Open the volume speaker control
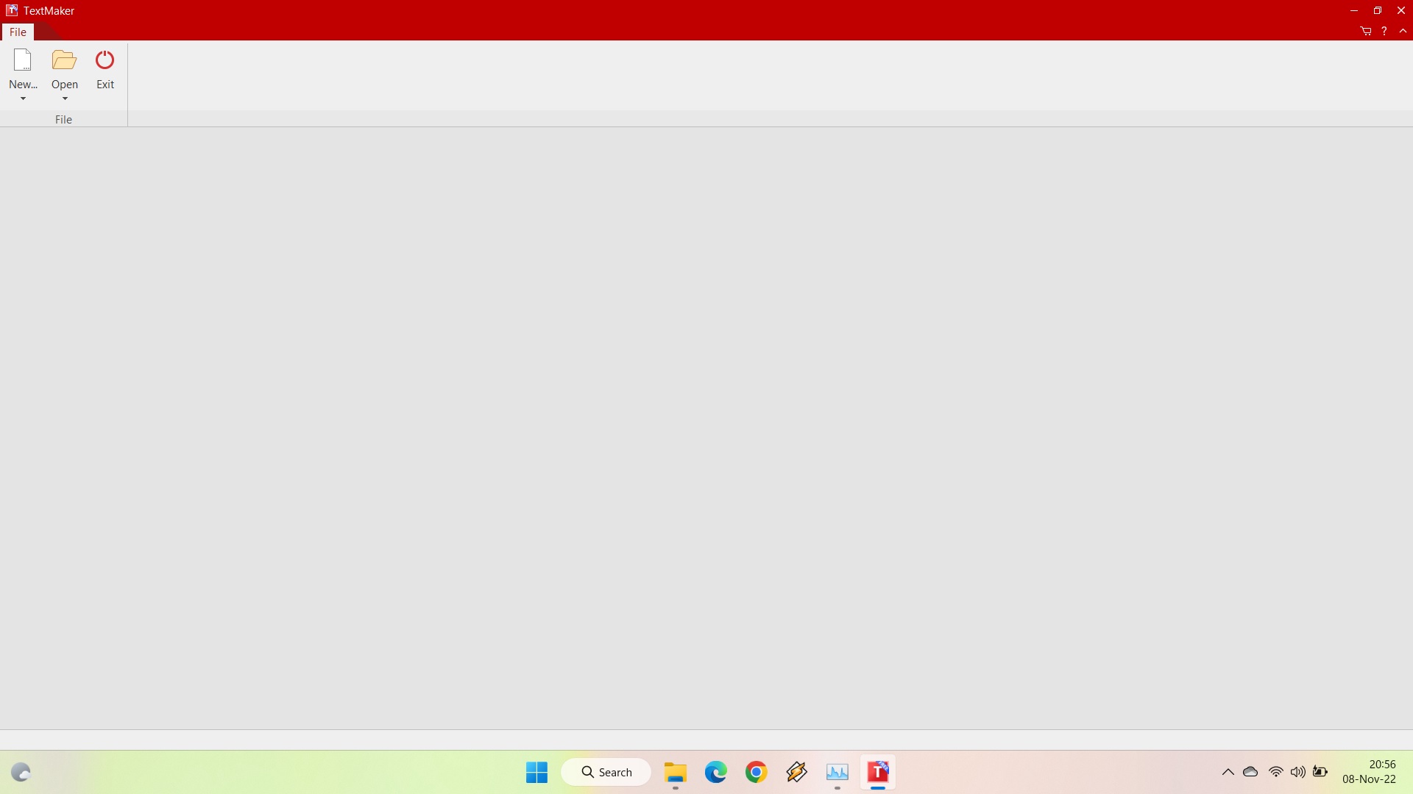Screen dimensions: 1413x794 coord(1298,772)
